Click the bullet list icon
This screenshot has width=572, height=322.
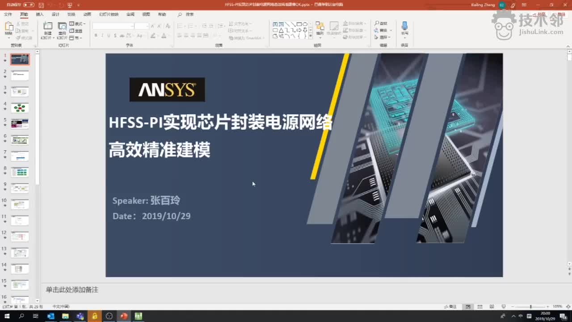pyautogui.click(x=179, y=26)
